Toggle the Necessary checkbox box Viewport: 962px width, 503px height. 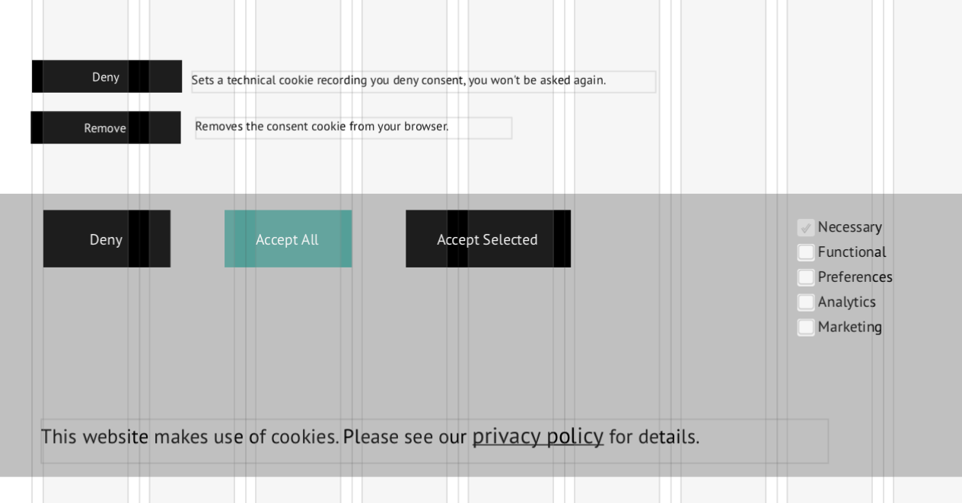point(805,227)
